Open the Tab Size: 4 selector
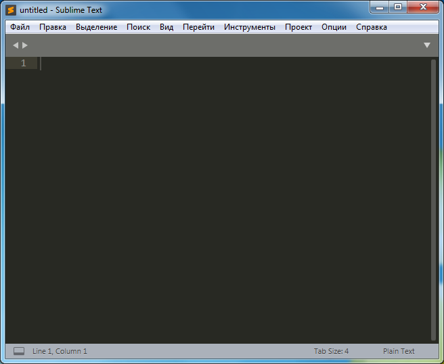Viewport: 444px width, 364px height. [331, 351]
